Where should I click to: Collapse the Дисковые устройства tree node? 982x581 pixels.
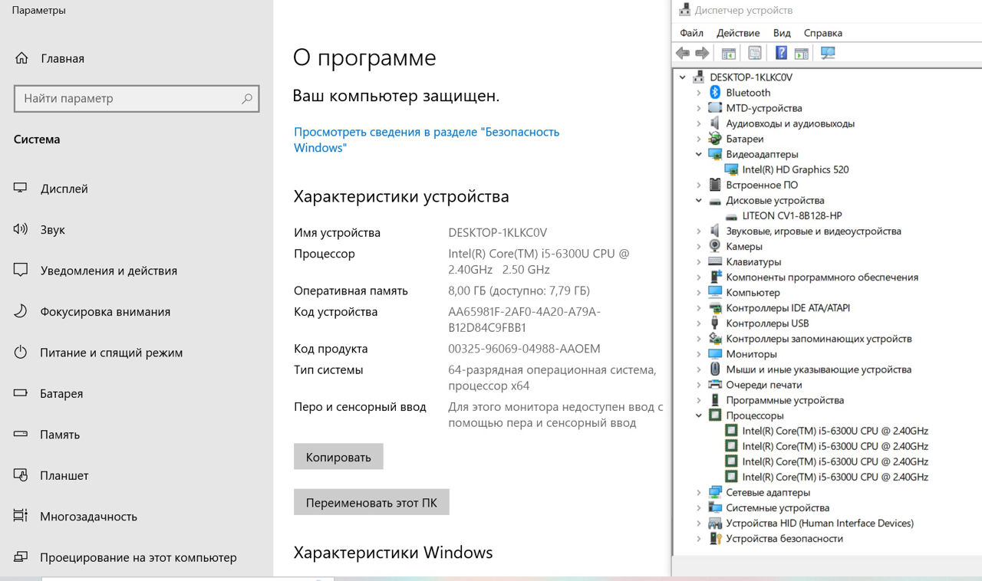(x=699, y=200)
